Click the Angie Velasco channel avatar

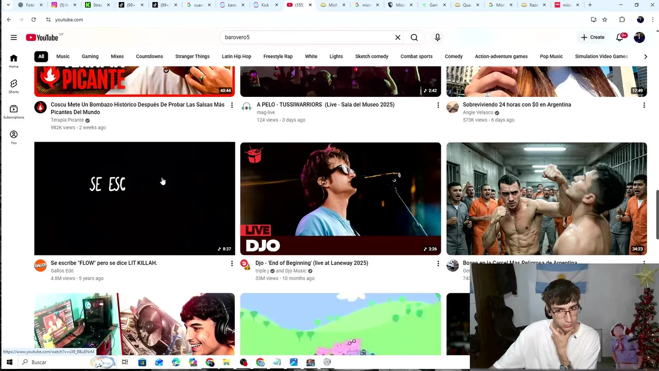pos(453,107)
